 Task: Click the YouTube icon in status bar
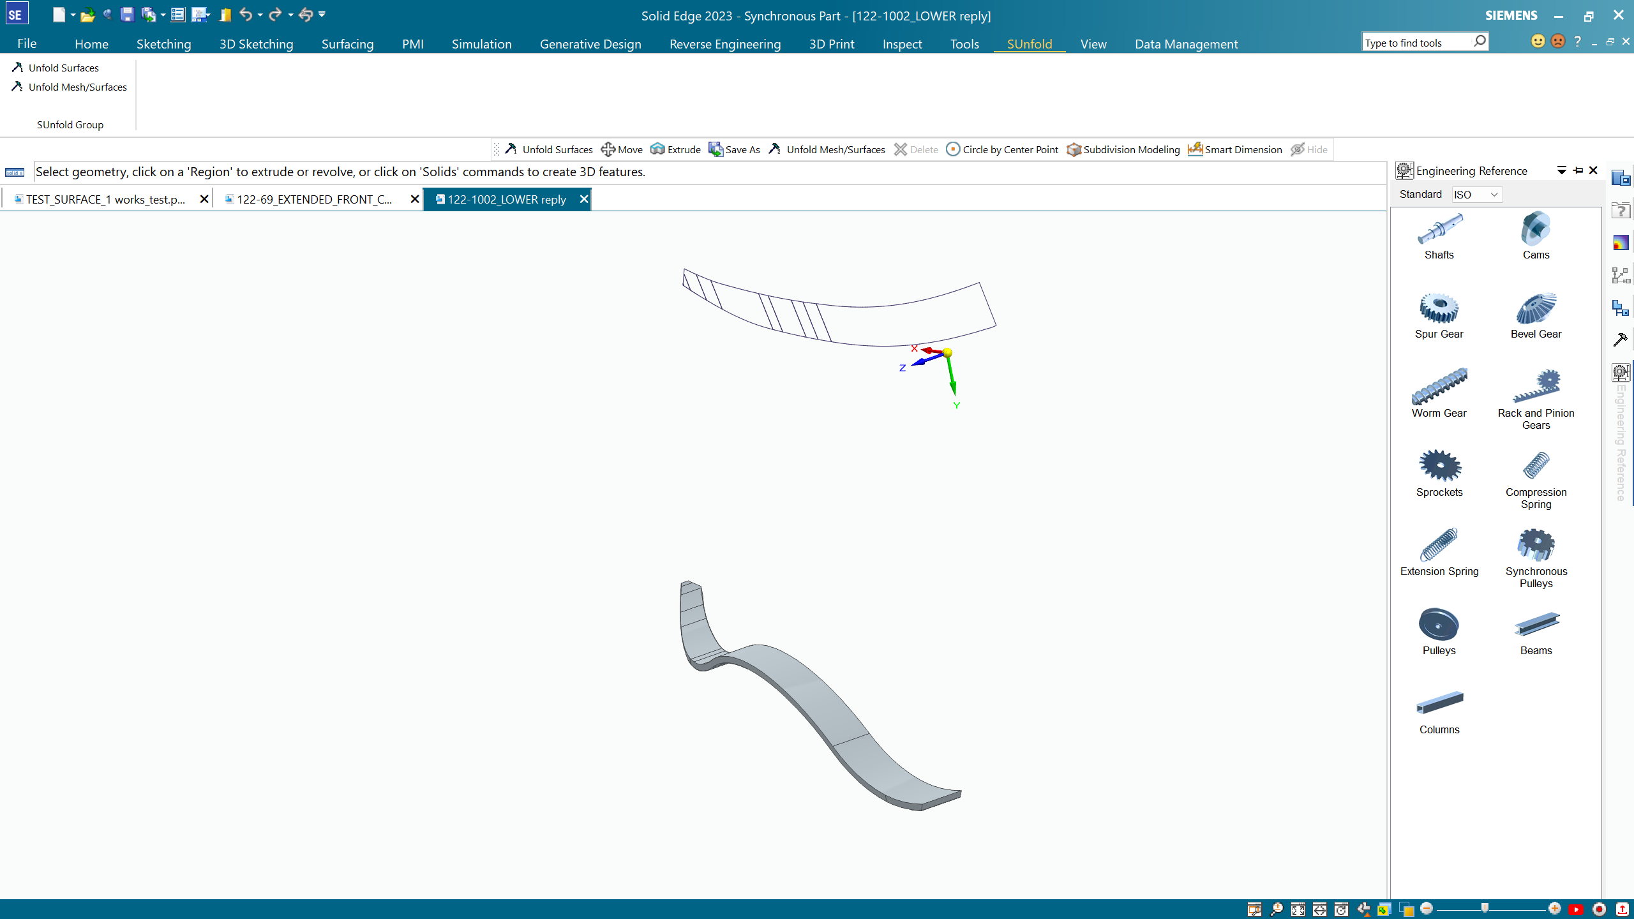(x=1577, y=909)
